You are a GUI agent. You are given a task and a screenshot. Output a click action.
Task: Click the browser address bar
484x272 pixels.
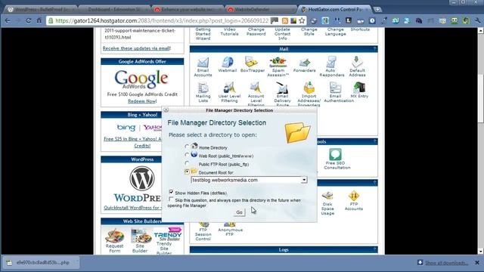pyautogui.click(x=162, y=20)
